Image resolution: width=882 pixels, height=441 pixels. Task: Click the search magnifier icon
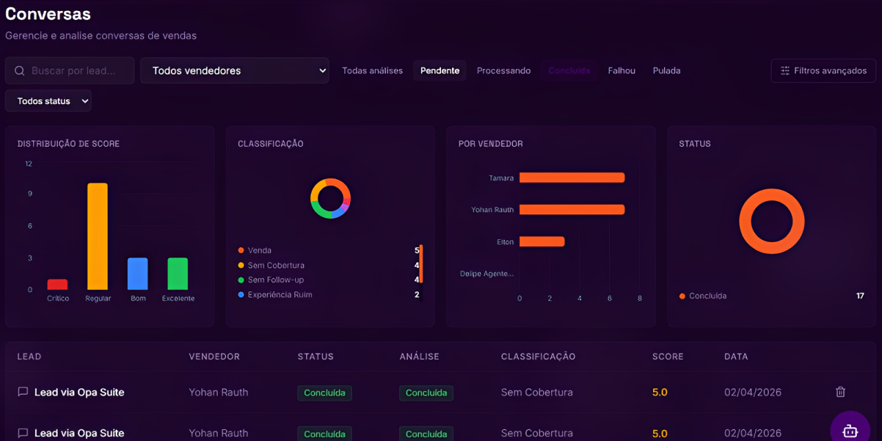19,71
